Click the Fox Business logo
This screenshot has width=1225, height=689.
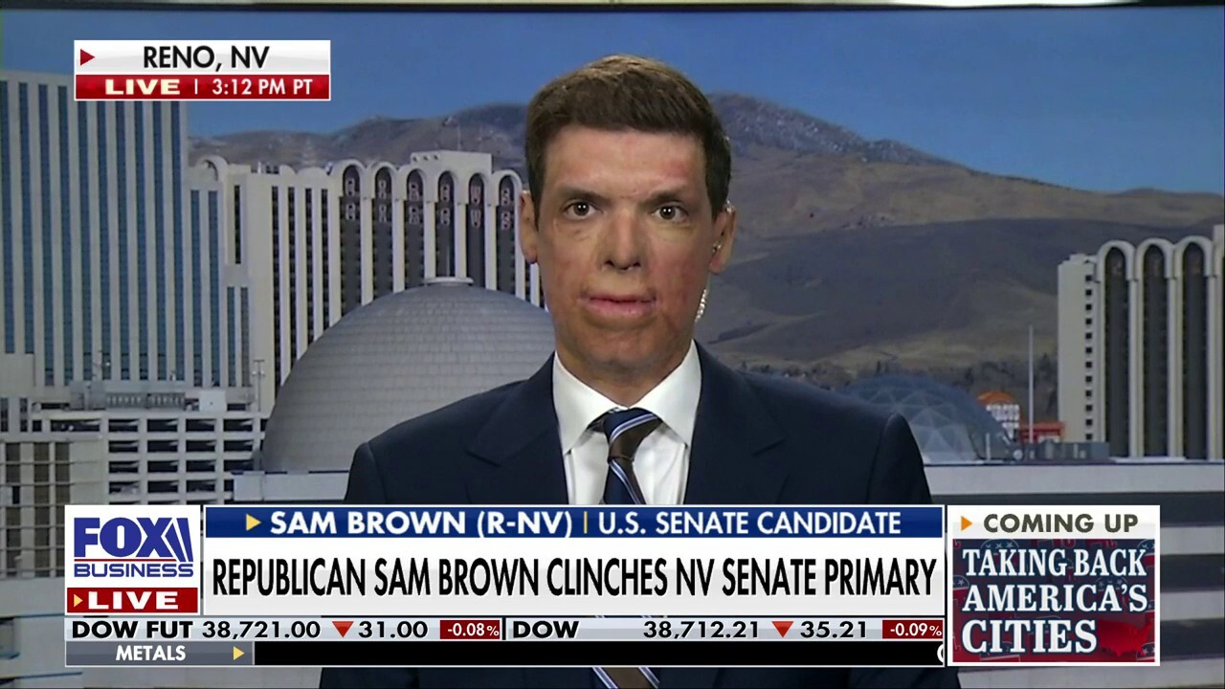pos(133,546)
